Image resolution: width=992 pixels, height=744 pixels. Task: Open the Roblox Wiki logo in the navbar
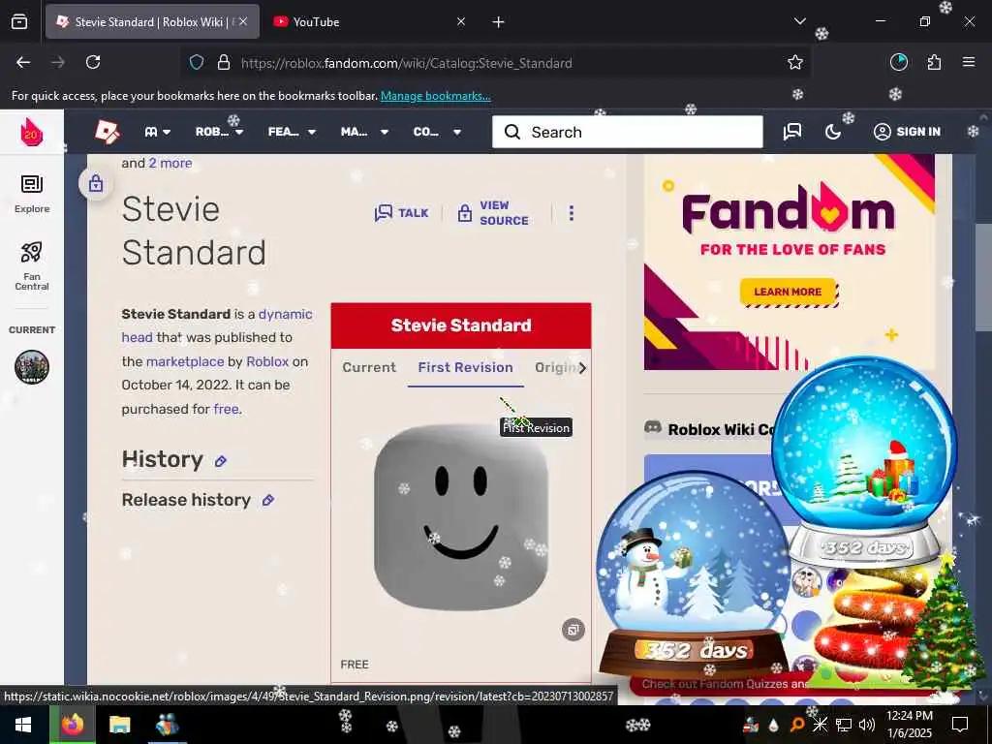pos(107,132)
